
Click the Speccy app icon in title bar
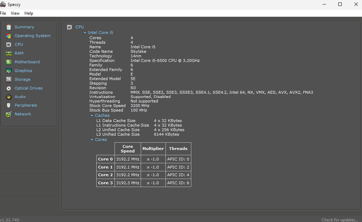pos(3,5)
